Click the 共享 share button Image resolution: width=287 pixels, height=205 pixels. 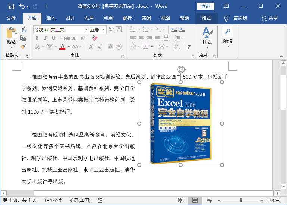pos(269,18)
